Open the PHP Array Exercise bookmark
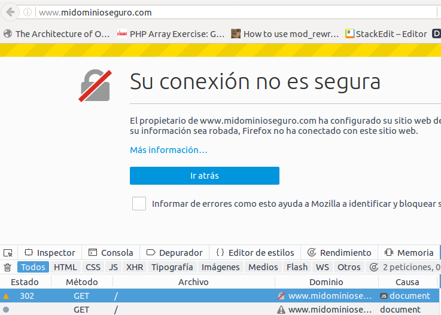441x315 pixels. coord(171,34)
